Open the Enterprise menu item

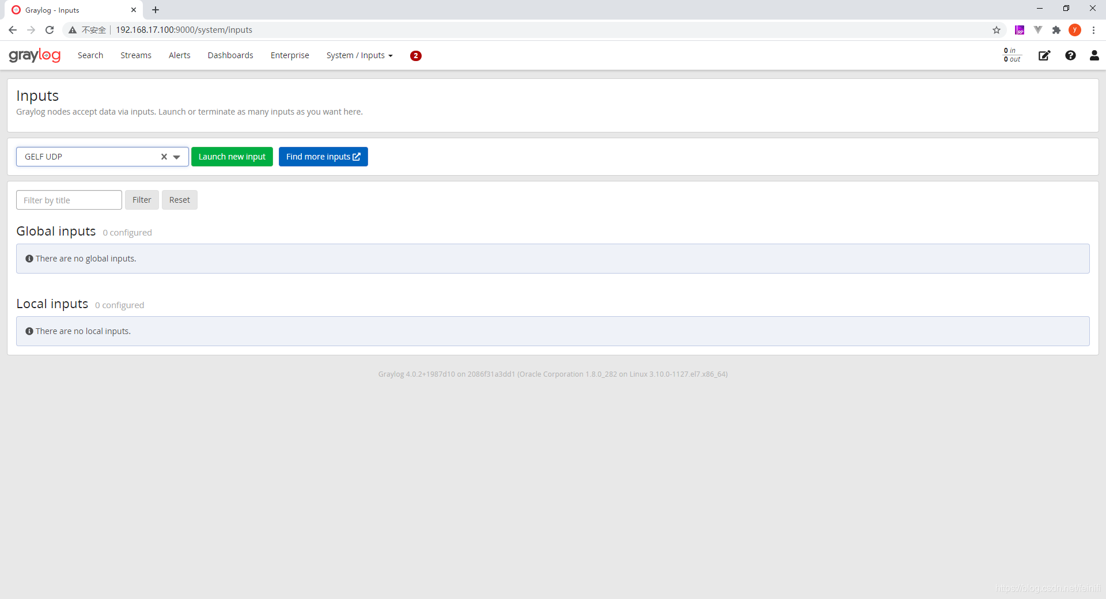click(290, 55)
